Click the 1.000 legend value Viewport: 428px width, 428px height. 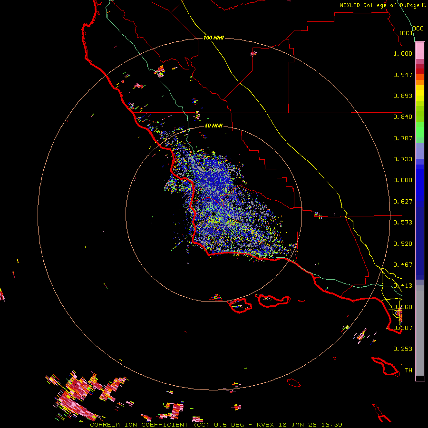point(403,53)
